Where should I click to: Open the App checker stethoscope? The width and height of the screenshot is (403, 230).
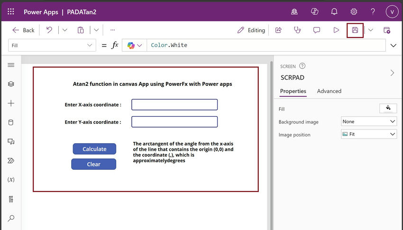(297, 30)
